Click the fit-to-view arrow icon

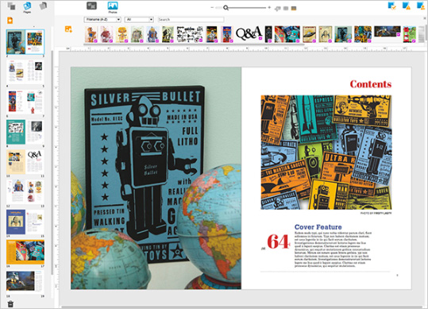pos(278,9)
